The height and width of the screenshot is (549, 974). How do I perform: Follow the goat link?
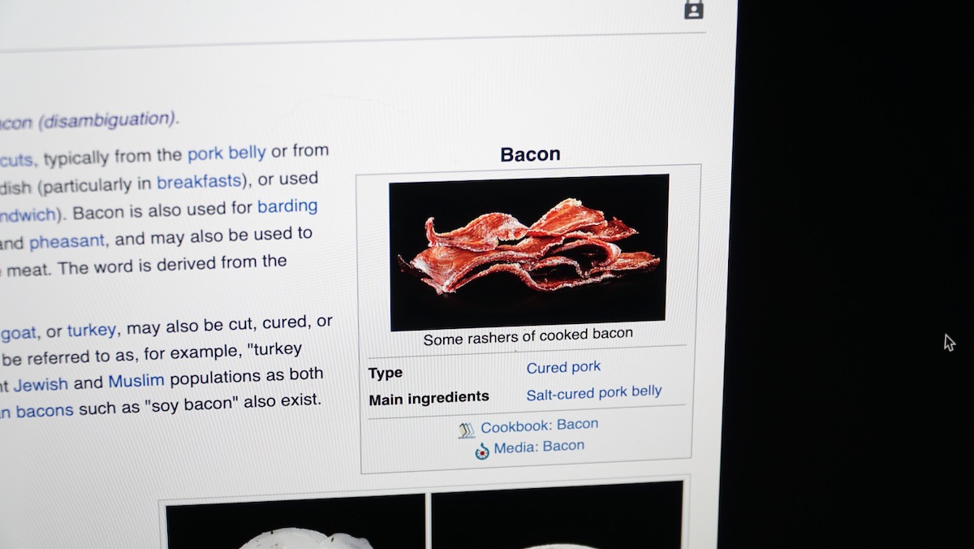[18, 331]
